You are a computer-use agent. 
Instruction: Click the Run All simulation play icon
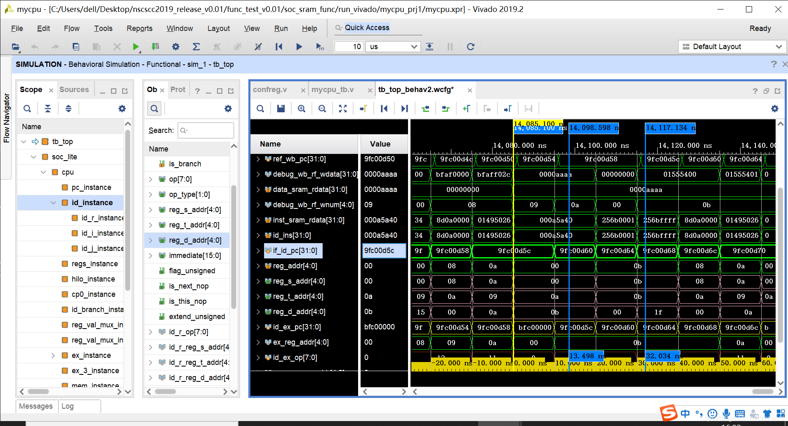(299, 47)
